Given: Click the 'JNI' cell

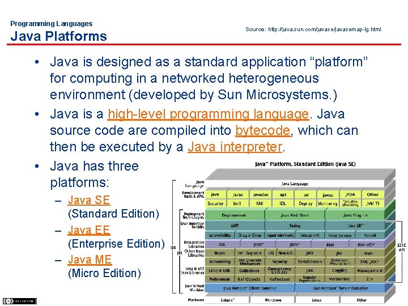Looking at the screenshot, I should tap(339, 253).
